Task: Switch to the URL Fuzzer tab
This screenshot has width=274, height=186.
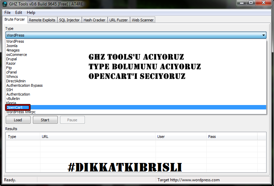Action: (118, 20)
